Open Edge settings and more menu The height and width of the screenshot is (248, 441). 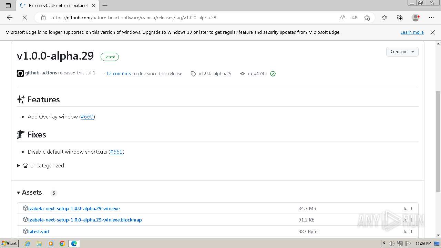click(431, 18)
